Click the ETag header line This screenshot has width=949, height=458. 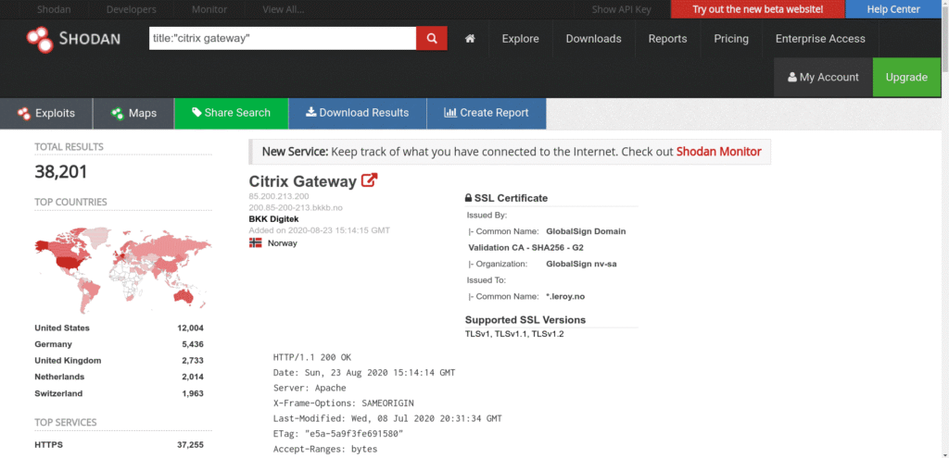pos(337,434)
